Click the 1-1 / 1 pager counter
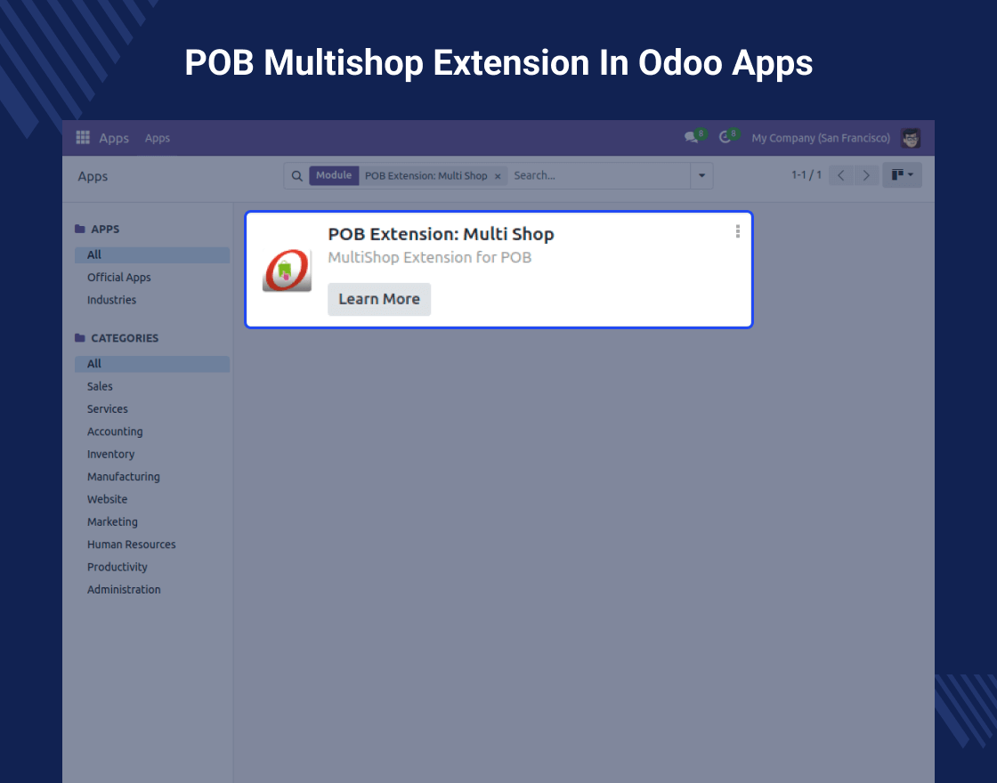This screenshot has height=783, width=997. [807, 174]
